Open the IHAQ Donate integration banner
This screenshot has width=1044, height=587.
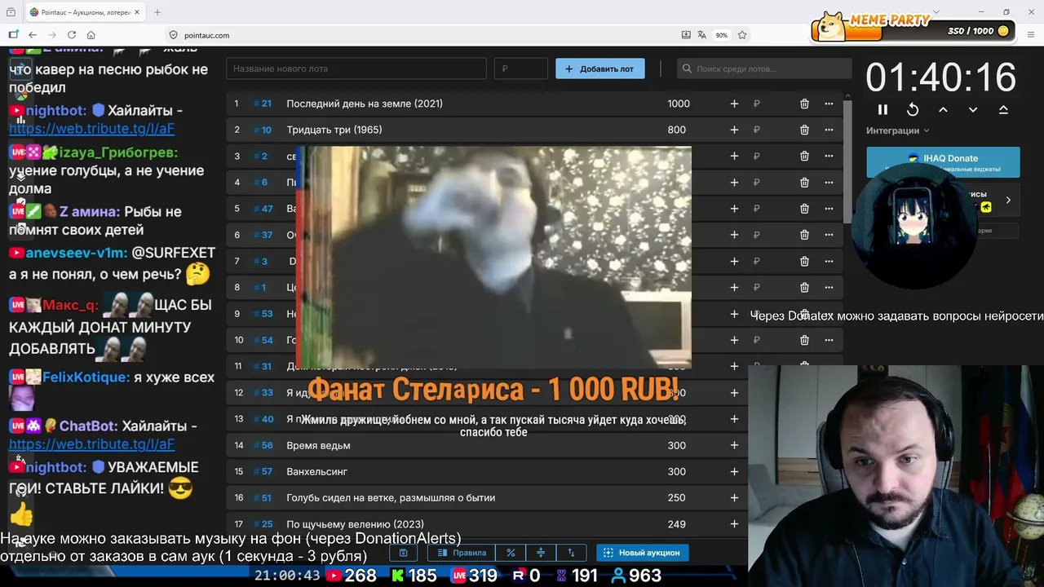click(x=943, y=161)
